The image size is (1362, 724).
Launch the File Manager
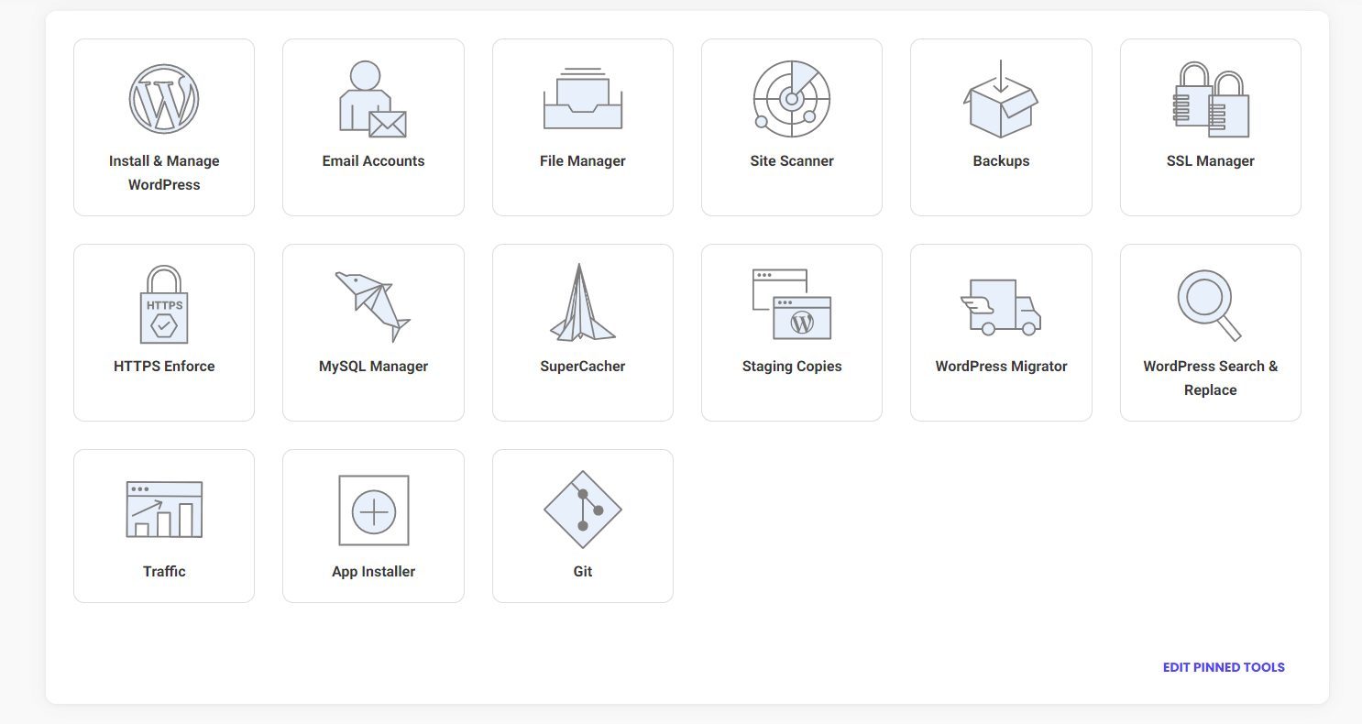click(x=582, y=127)
